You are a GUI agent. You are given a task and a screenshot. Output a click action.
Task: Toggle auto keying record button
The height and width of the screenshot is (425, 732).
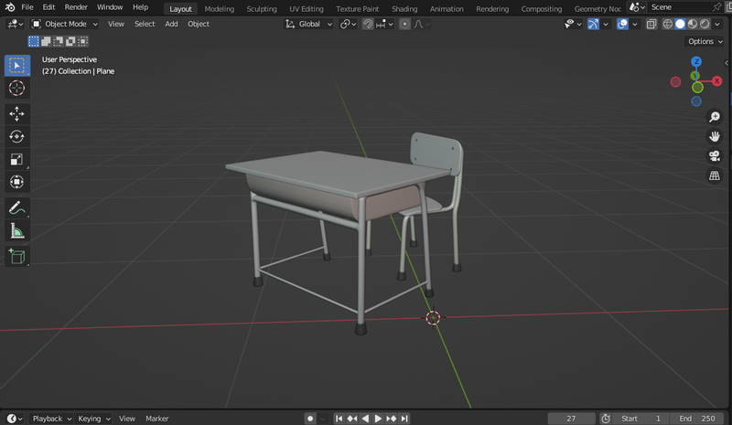click(310, 419)
